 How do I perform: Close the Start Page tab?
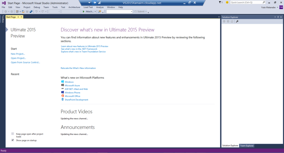(x=21, y=17)
